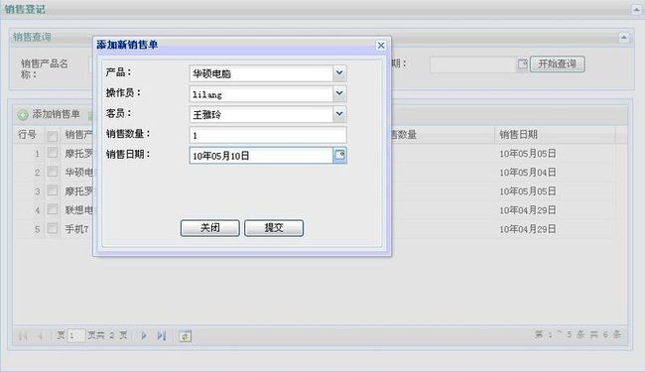Click the 产品 combo box showing 华硕电脑
Image resolution: width=645 pixels, height=372 pixels.
point(261,73)
